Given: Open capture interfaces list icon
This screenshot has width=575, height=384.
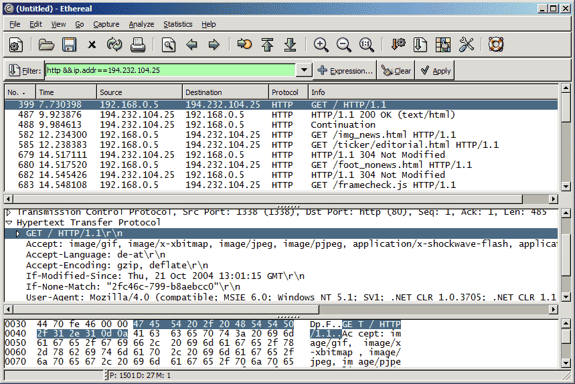Looking at the screenshot, I should point(16,45).
